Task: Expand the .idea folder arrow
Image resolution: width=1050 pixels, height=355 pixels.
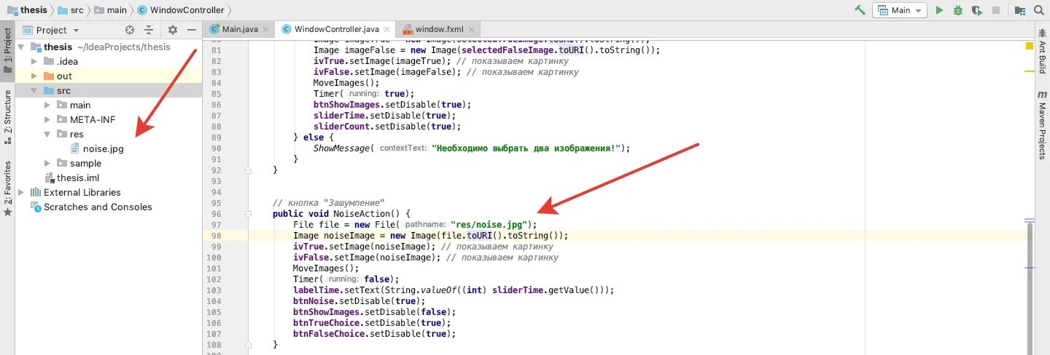Action: 34,61
